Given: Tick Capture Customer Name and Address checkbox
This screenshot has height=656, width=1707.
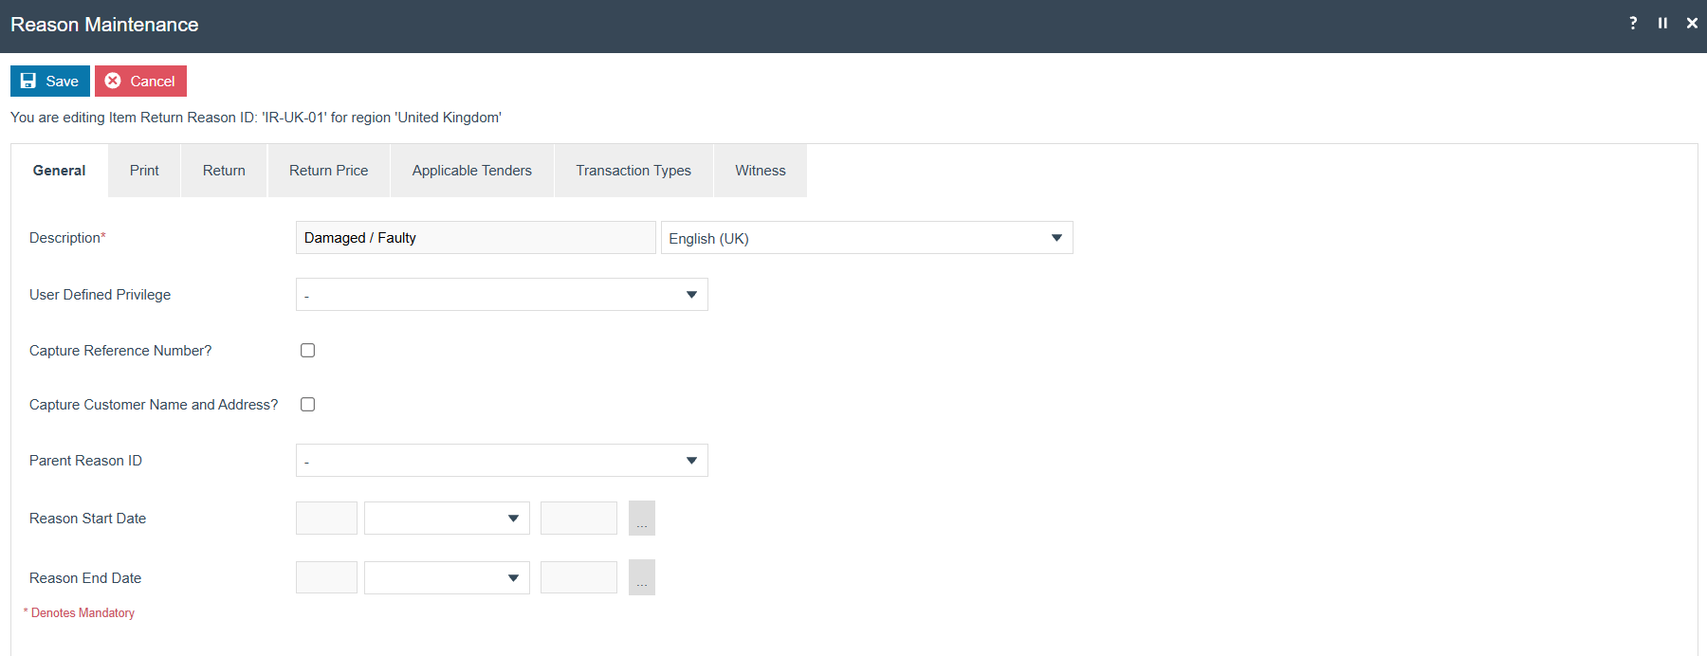Looking at the screenshot, I should pyautogui.click(x=307, y=405).
